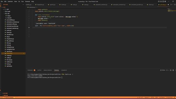Open main.py in the explorer

pos(9,45)
